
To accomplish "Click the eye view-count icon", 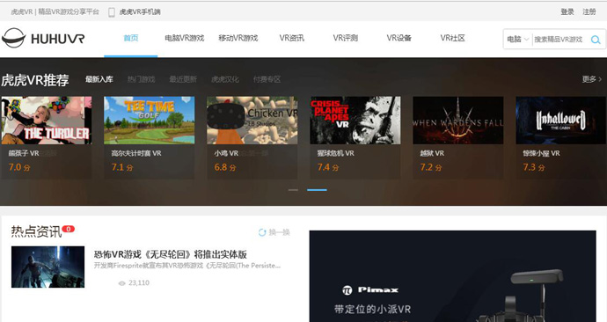I will (121, 283).
